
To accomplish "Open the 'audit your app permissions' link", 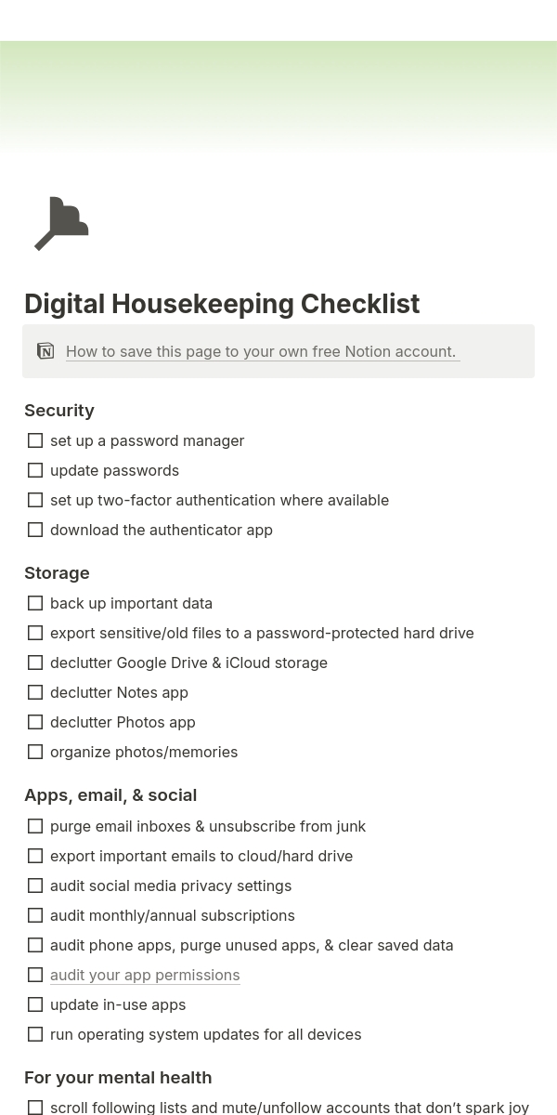I will 145,975.
